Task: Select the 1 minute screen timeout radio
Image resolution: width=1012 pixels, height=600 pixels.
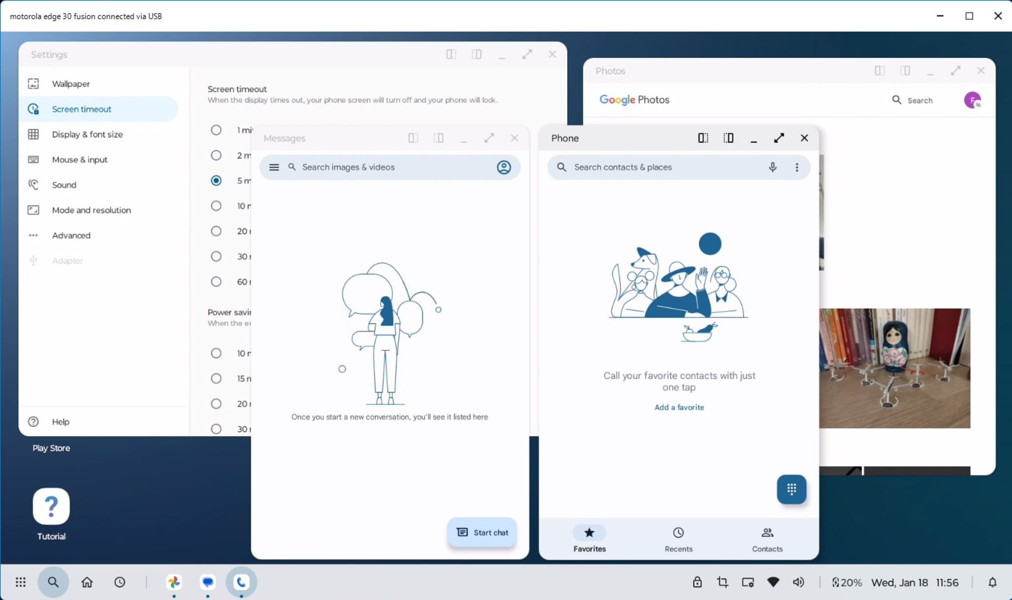Action: [x=216, y=130]
